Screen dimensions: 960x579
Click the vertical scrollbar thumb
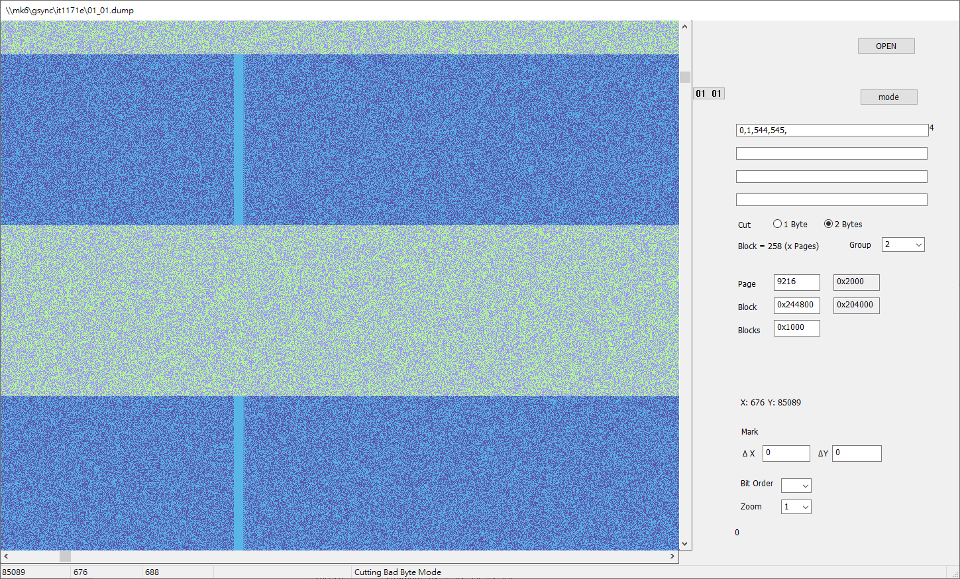click(x=685, y=77)
